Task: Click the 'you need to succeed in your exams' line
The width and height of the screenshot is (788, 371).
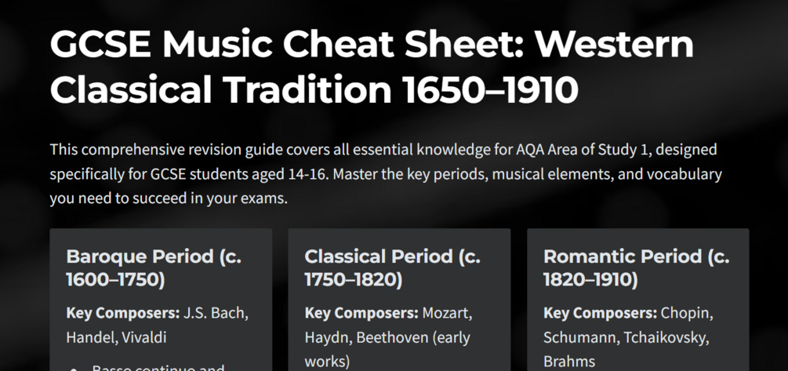Action: pyautogui.click(x=169, y=198)
